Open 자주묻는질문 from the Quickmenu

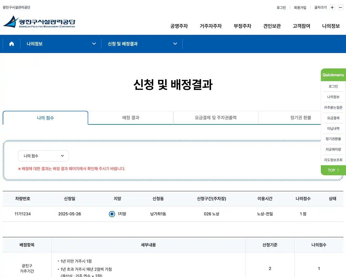click(x=333, y=107)
